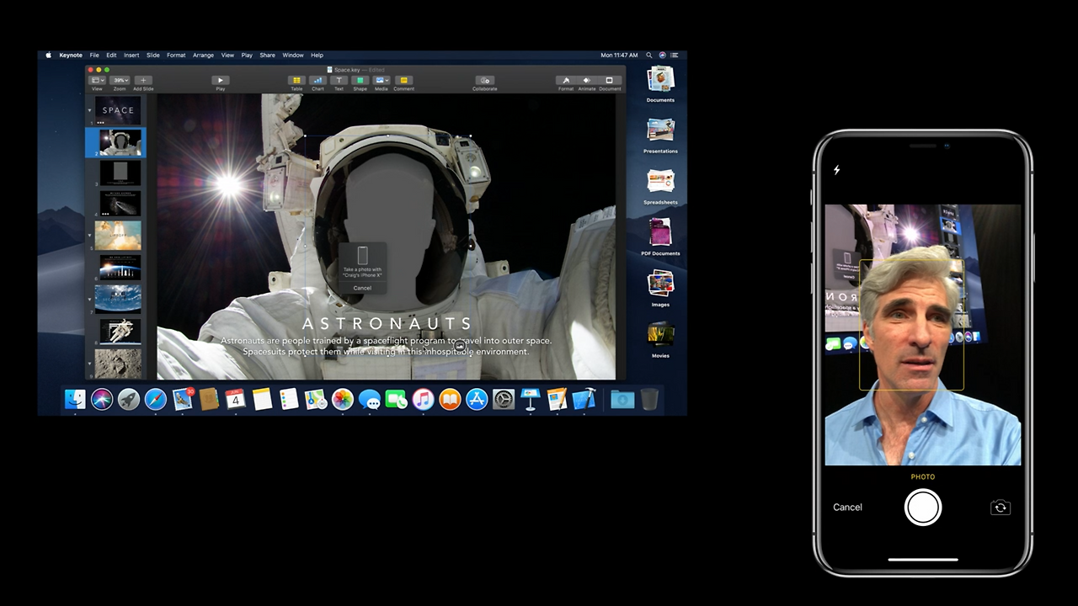
Task: Flip the iPhone camera with switch icon
Action: click(1001, 508)
